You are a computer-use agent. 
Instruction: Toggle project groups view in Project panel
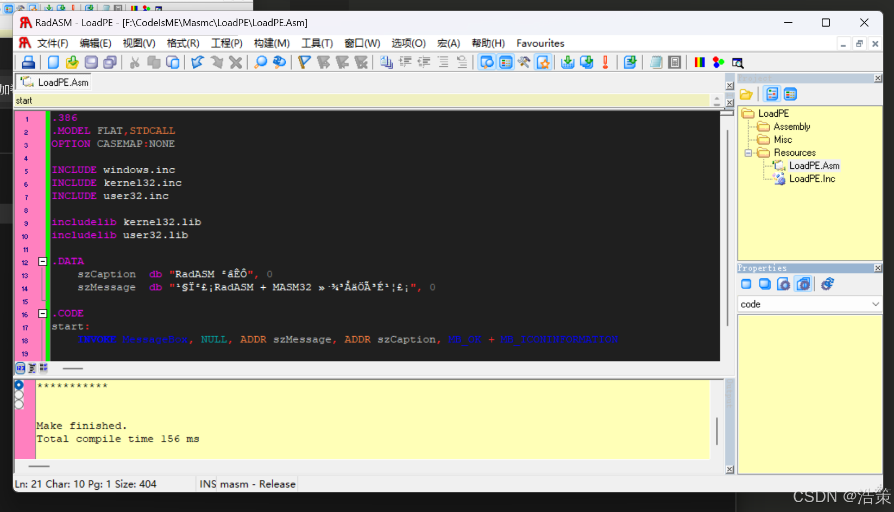(x=772, y=94)
